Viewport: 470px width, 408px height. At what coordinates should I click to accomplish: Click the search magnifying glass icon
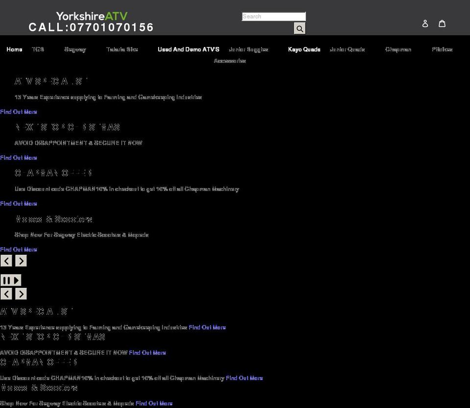point(300,28)
